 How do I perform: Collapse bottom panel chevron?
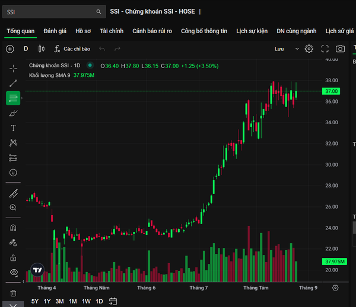(13, 305)
